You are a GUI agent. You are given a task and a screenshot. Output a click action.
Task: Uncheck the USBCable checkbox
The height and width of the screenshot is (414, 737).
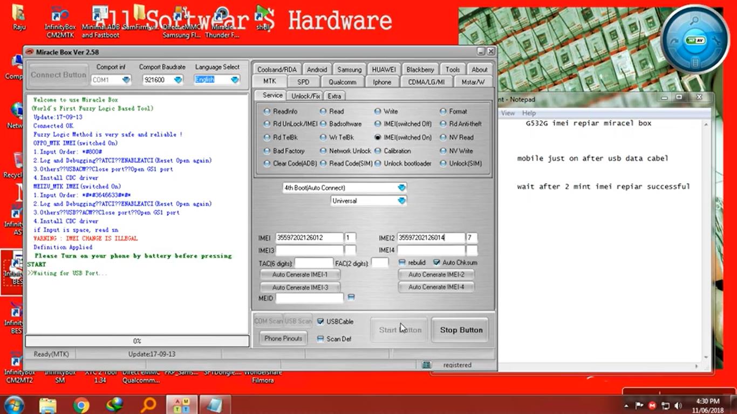(320, 322)
